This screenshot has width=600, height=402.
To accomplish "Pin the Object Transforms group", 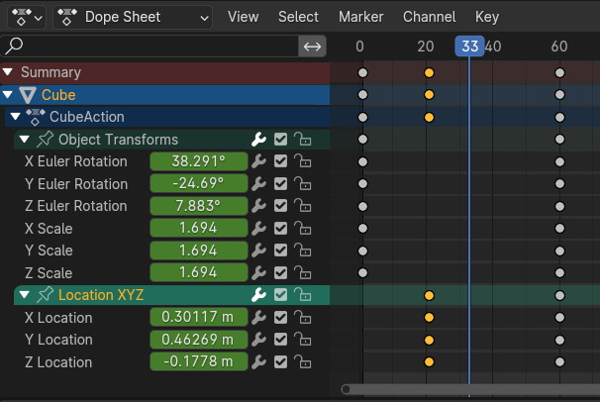I will pyautogui.click(x=46, y=140).
